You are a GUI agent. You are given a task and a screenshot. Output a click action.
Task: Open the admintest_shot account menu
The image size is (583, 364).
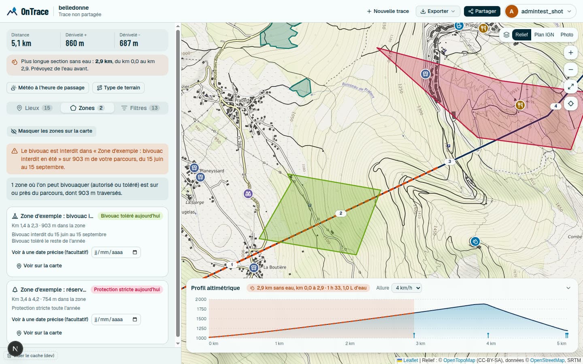(540, 11)
